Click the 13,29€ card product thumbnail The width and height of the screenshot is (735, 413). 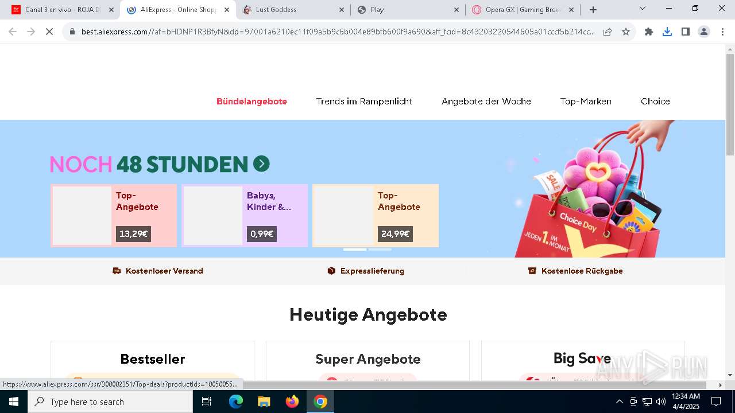tap(82, 216)
